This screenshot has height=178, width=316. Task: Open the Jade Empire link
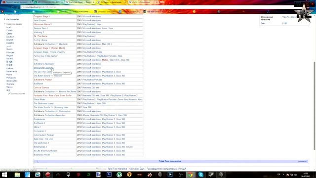pyautogui.click(x=39, y=20)
